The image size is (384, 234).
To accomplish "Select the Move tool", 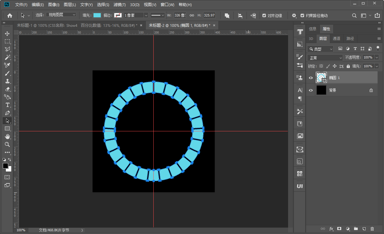I will pyautogui.click(x=7, y=34).
